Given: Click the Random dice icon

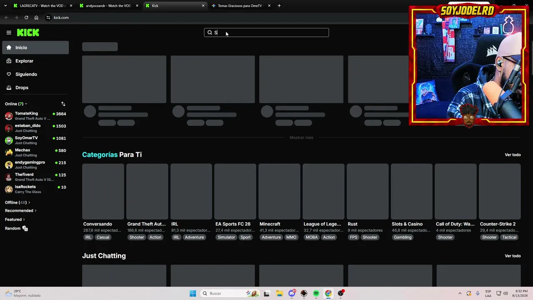Looking at the screenshot, I should [x=25, y=228].
